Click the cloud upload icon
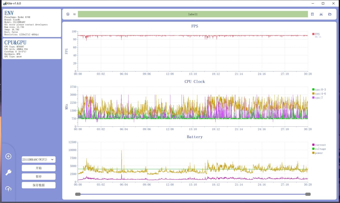 [8, 189]
